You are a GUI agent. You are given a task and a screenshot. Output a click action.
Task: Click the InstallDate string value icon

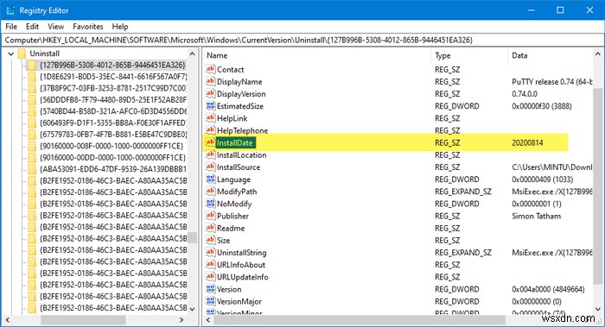pos(210,142)
